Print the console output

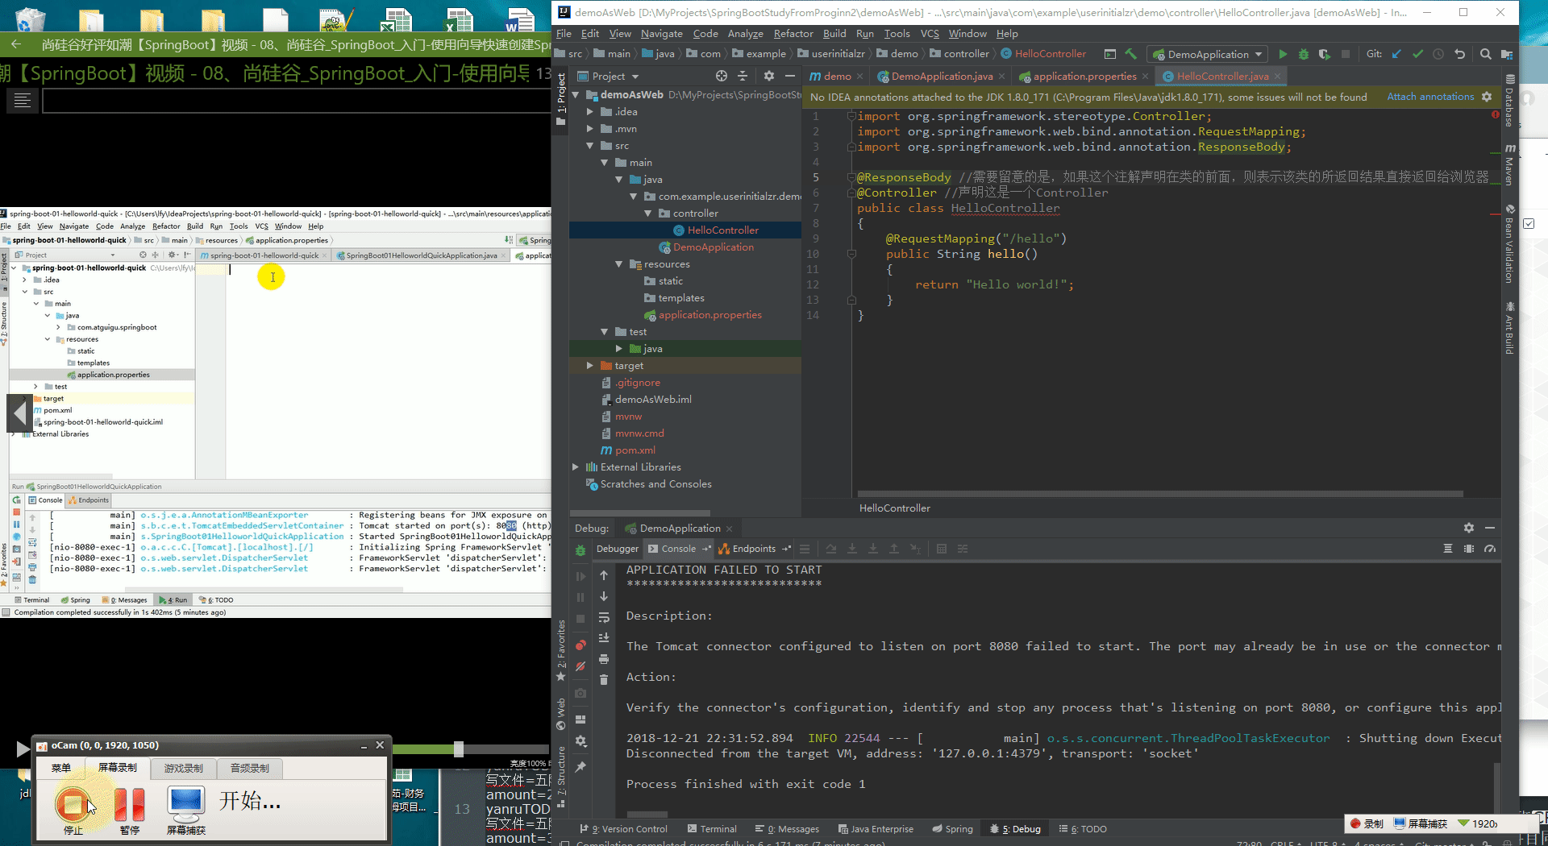[604, 659]
